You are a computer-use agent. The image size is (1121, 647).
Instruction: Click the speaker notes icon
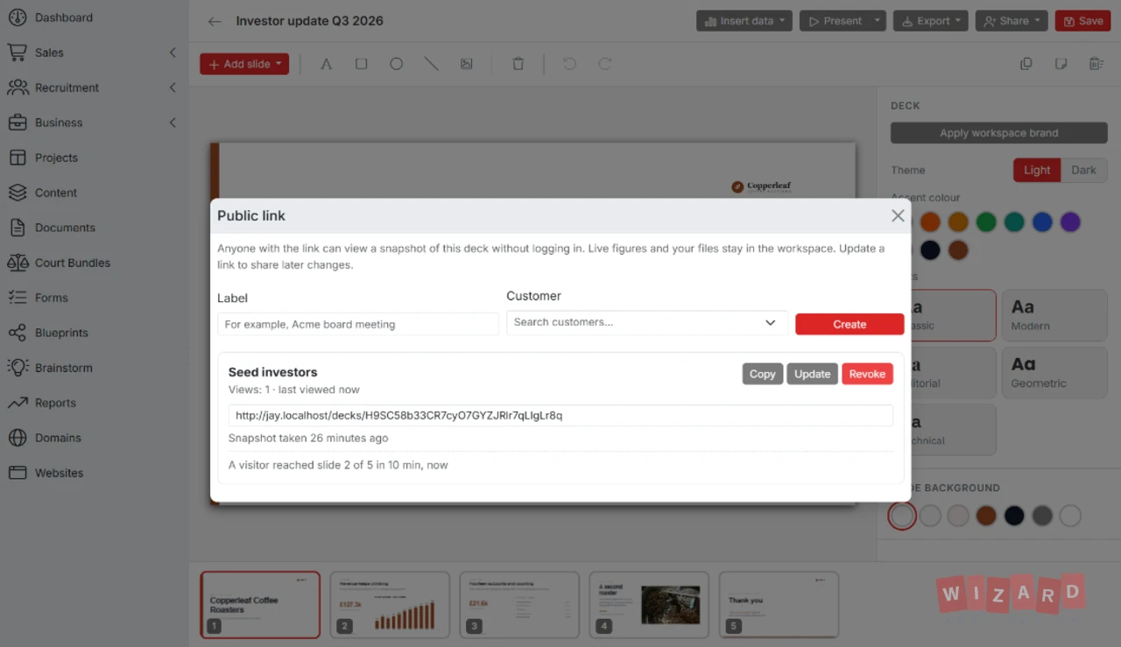coord(1061,64)
